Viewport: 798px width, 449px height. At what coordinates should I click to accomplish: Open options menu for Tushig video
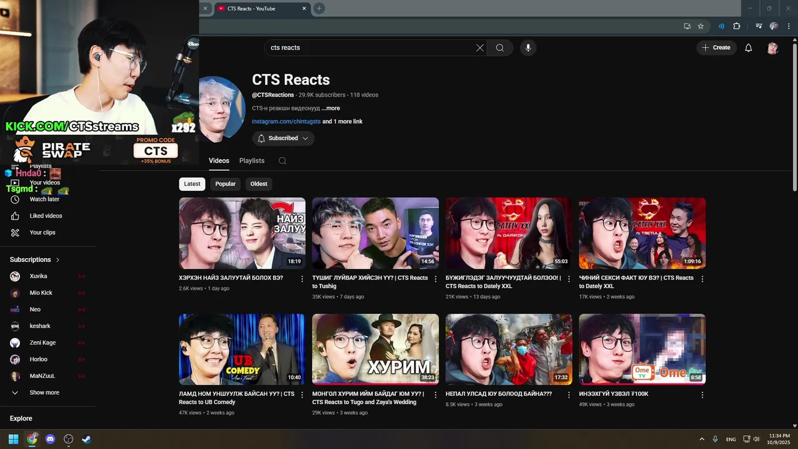436,279
